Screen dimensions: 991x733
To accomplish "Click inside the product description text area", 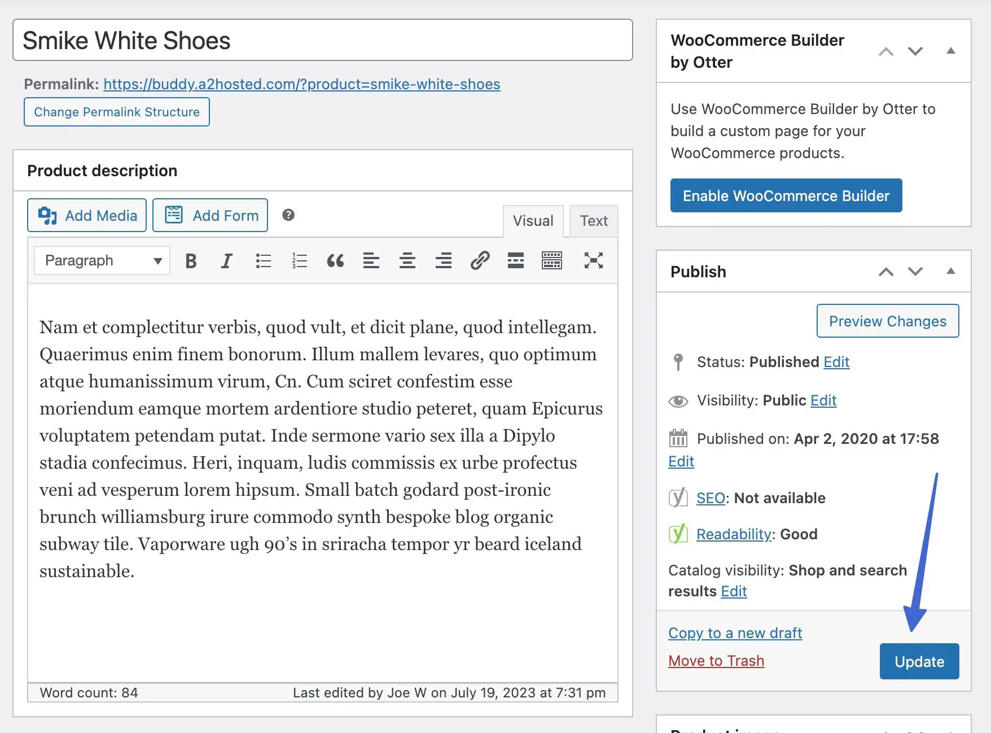I will [323, 483].
